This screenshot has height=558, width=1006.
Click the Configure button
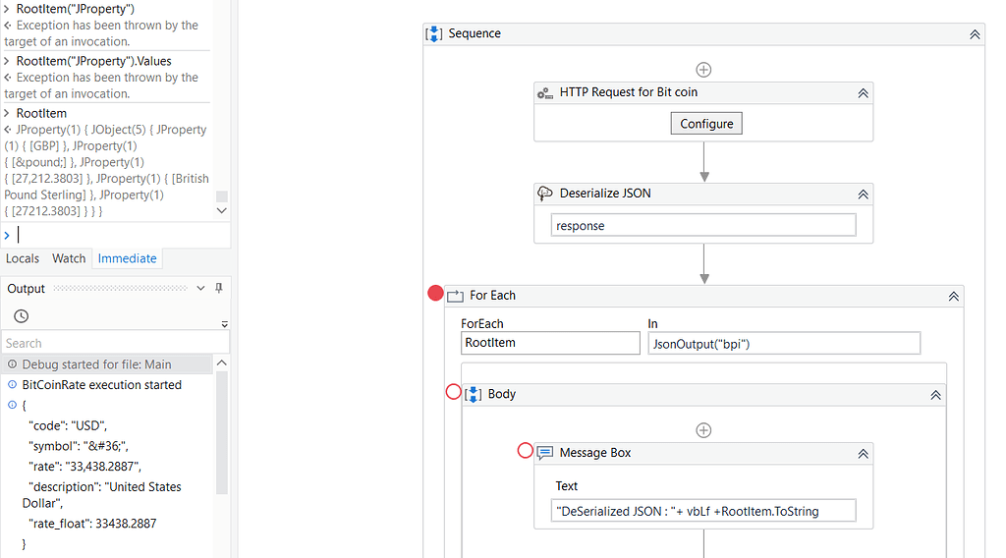click(x=706, y=124)
